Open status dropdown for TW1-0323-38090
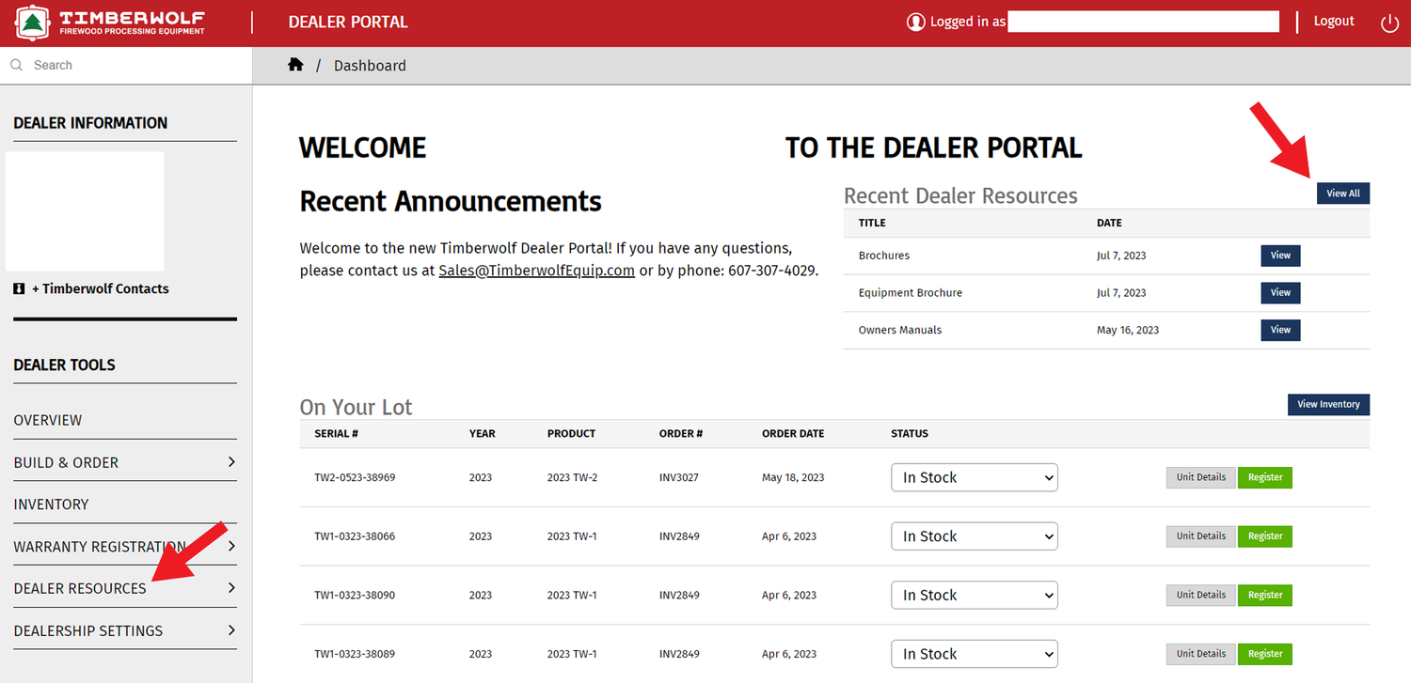 pos(975,596)
